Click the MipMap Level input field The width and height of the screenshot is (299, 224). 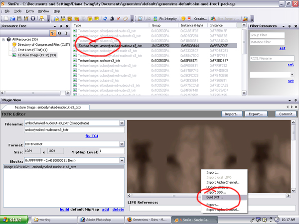[x=112, y=151]
